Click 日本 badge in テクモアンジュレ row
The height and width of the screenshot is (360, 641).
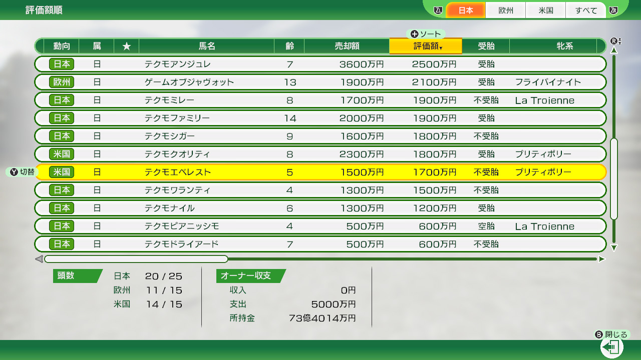pos(62,64)
